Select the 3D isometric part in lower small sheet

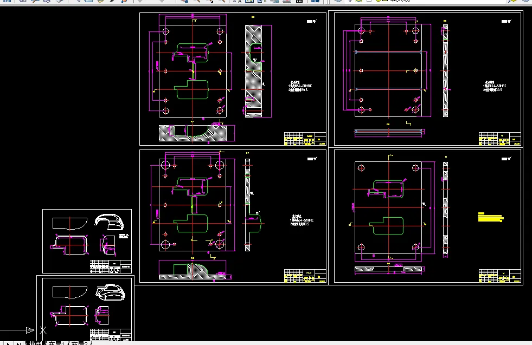pyautogui.click(x=110, y=292)
